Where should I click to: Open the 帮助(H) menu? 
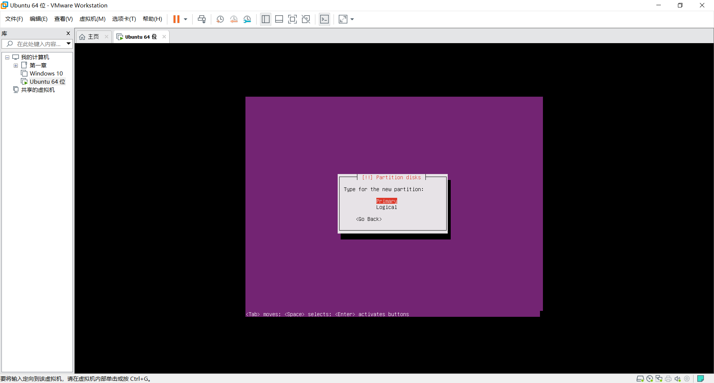(x=152, y=19)
